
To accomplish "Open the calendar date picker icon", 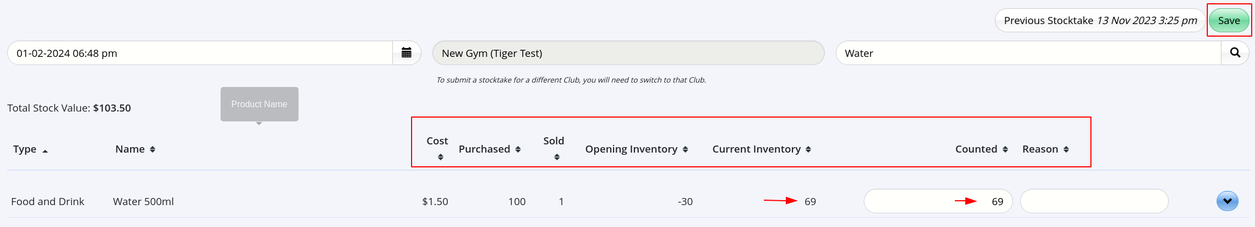I will pos(407,53).
